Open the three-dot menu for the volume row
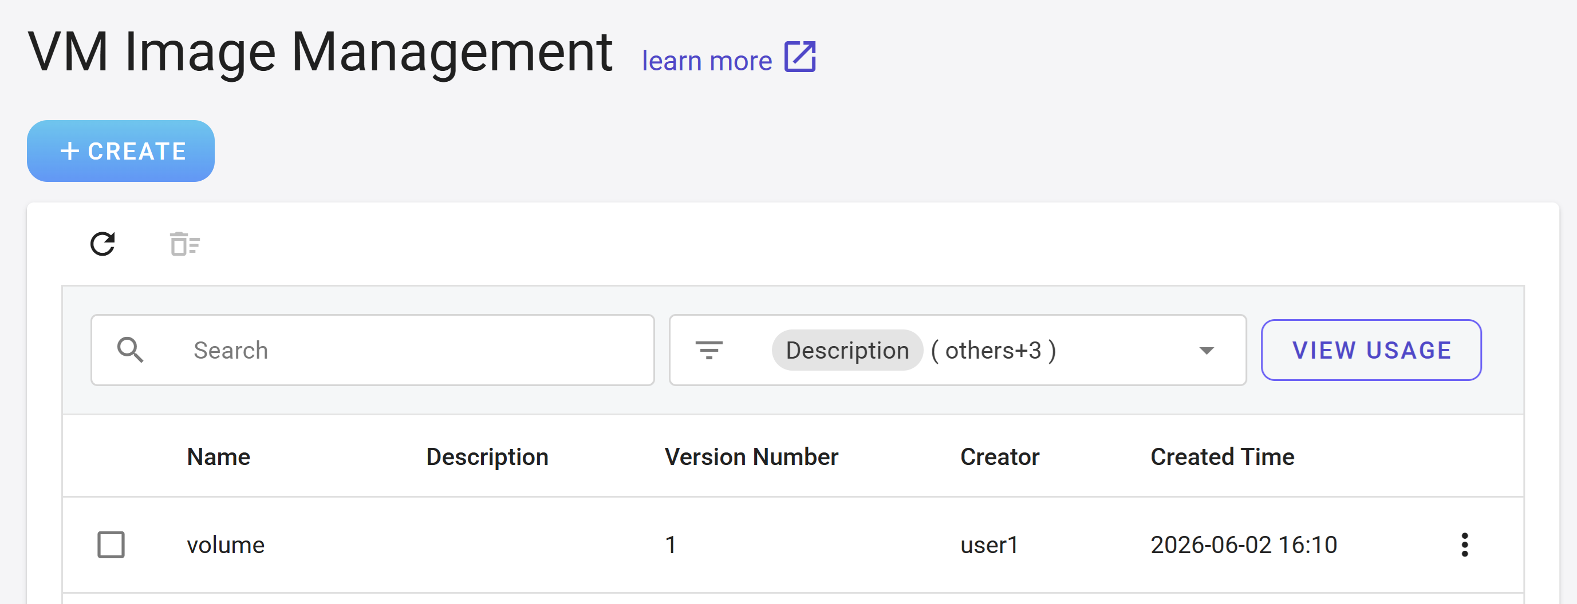The height and width of the screenshot is (604, 1577). click(1464, 545)
